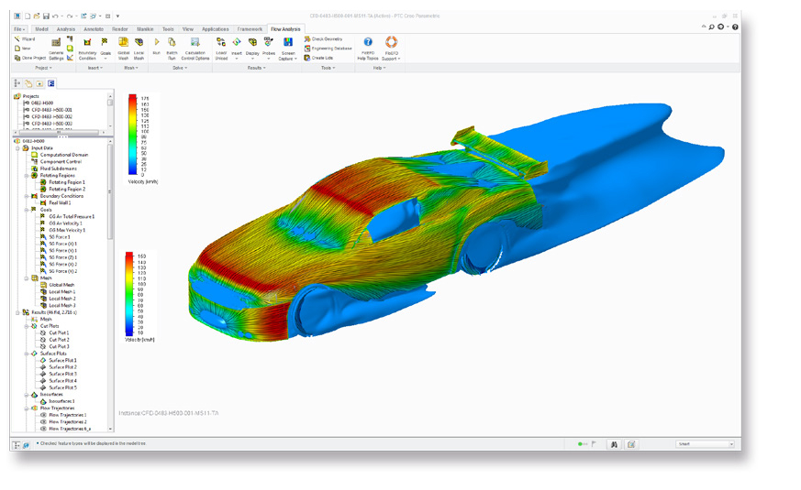Open Calculation Control Options
Viewport: 801px width, 490px height.
[195, 49]
